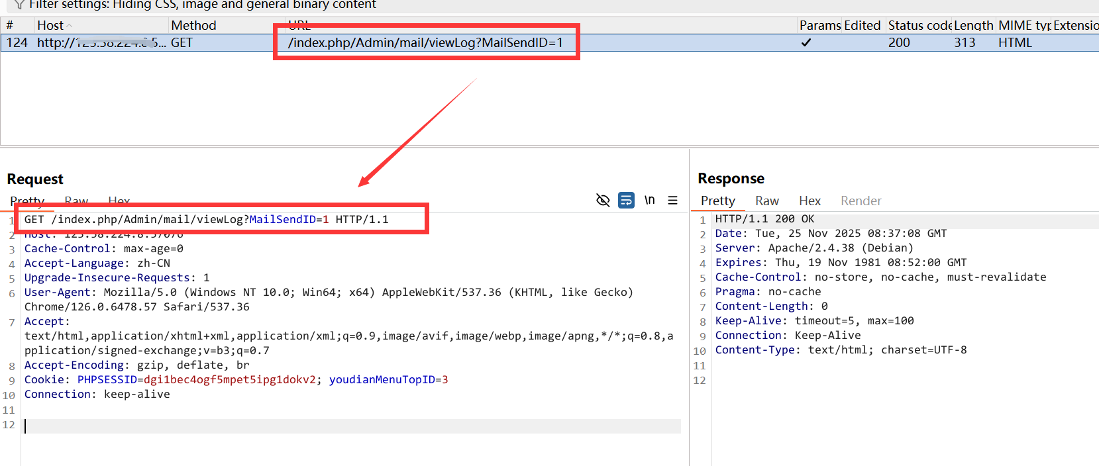1099x466 pixels.
Task: Click the Pragma: no-cache header line
Action: tap(768, 291)
